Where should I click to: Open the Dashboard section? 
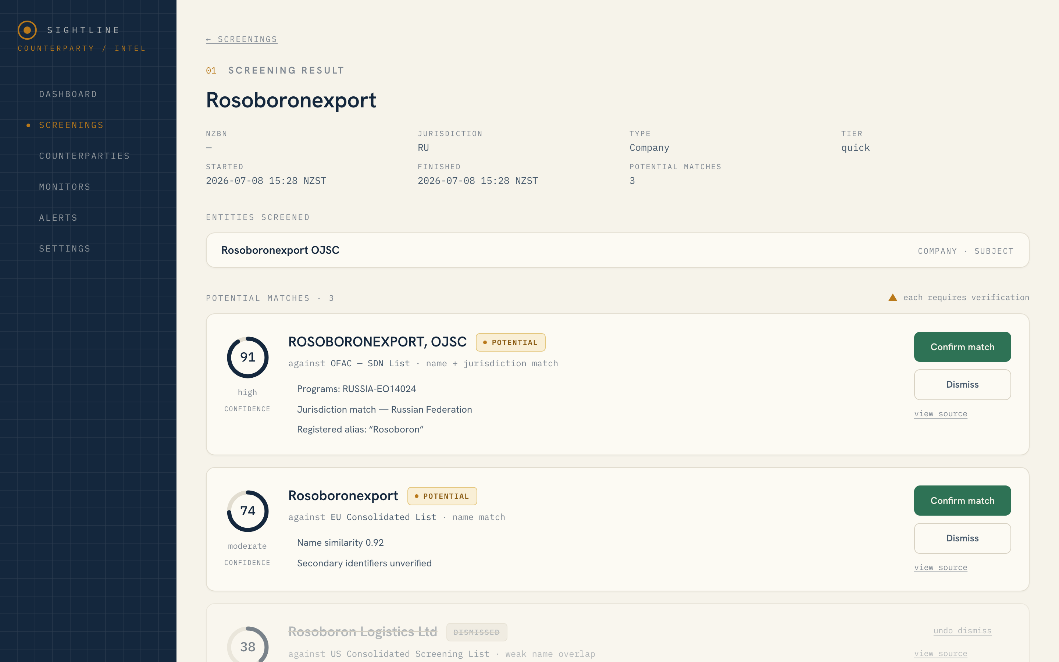coord(68,94)
